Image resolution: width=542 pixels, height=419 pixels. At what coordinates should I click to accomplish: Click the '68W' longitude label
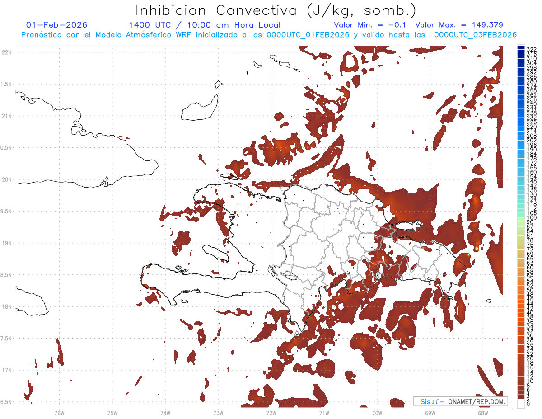483,413
